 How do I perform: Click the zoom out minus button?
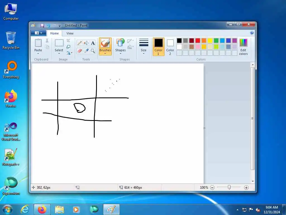point(212,187)
